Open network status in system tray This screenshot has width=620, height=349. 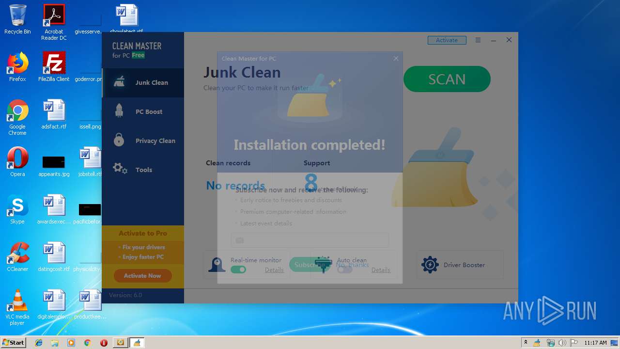tap(550, 343)
